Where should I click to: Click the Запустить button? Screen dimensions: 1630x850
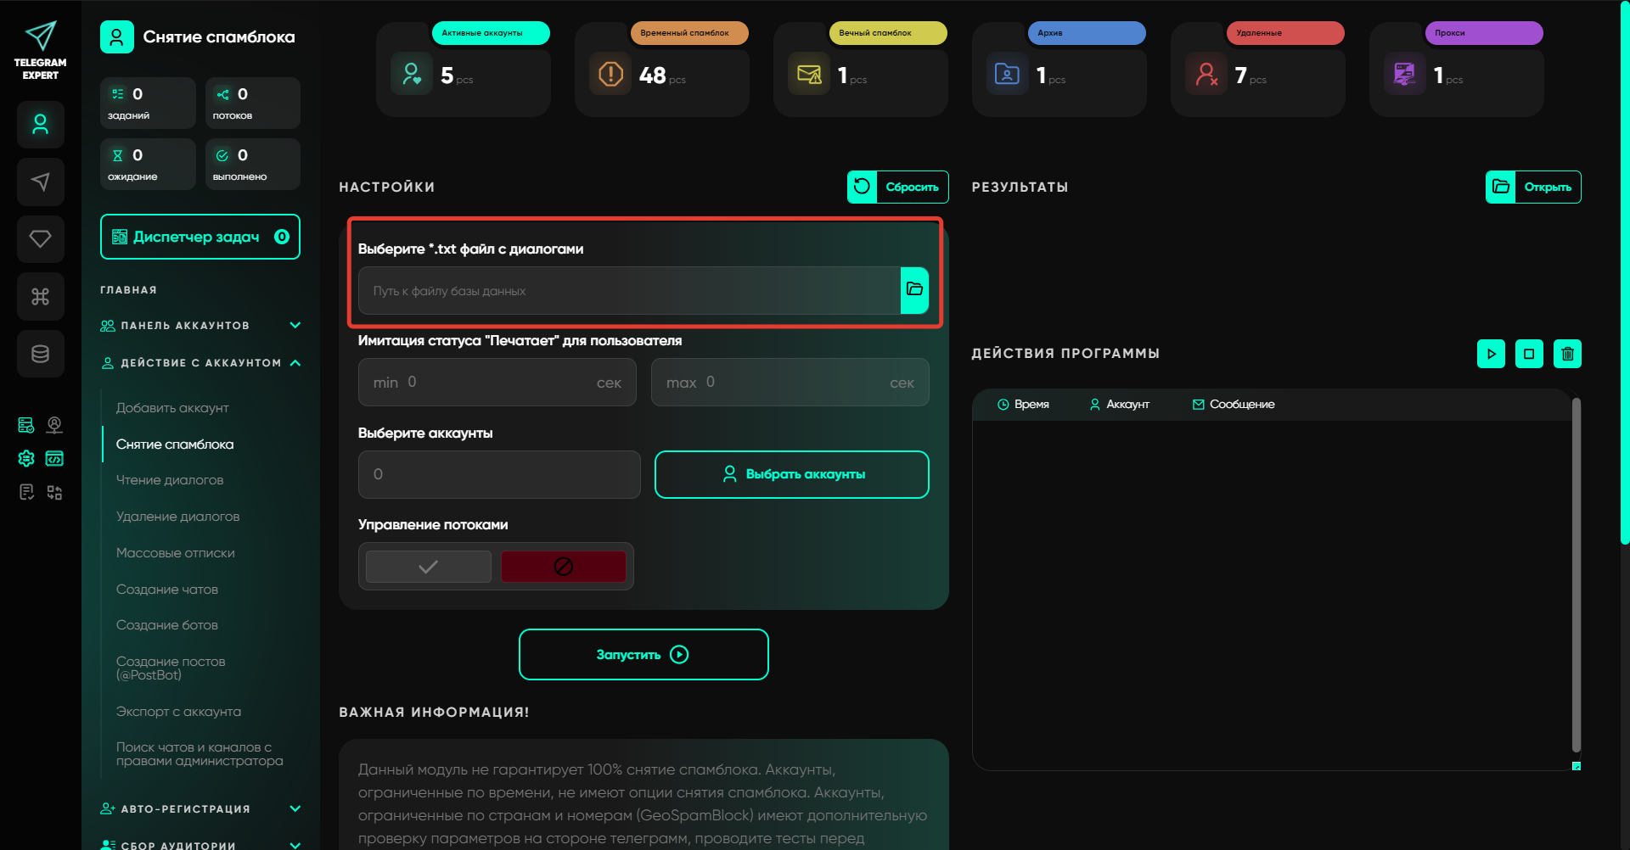pyautogui.click(x=644, y=655)
